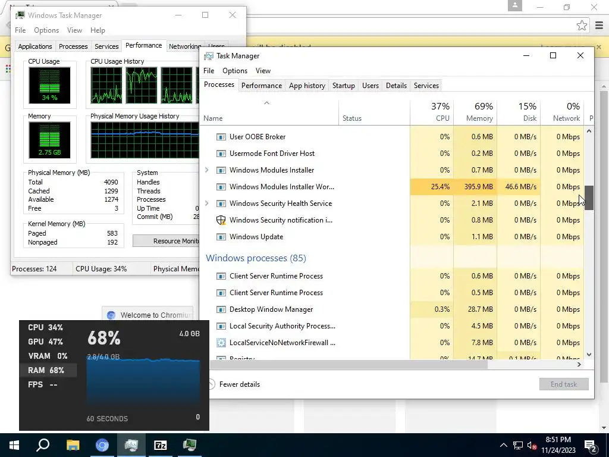Show hidden tray icons chevron
Screen dimensions: 609x457
[x=503, y=445]
